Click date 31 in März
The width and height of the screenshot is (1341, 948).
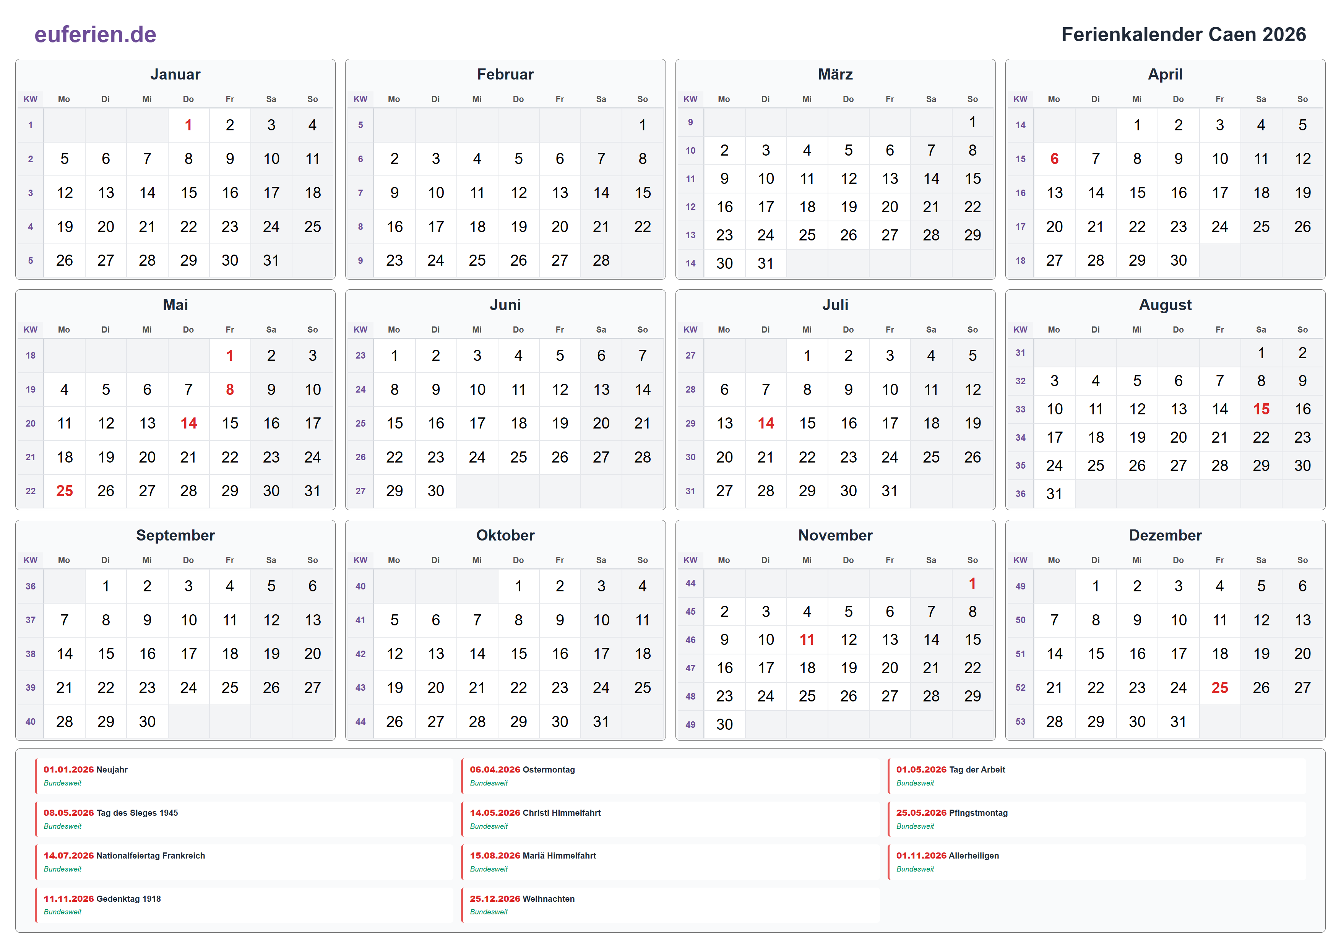(x=766, y=264)
